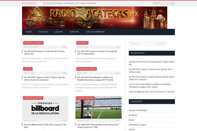Click the top bar Search field
197x131 pixels.
coord(162,3)
